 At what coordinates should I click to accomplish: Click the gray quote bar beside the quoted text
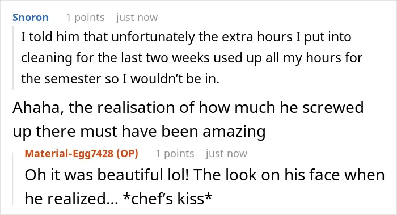tap(12, 58)
